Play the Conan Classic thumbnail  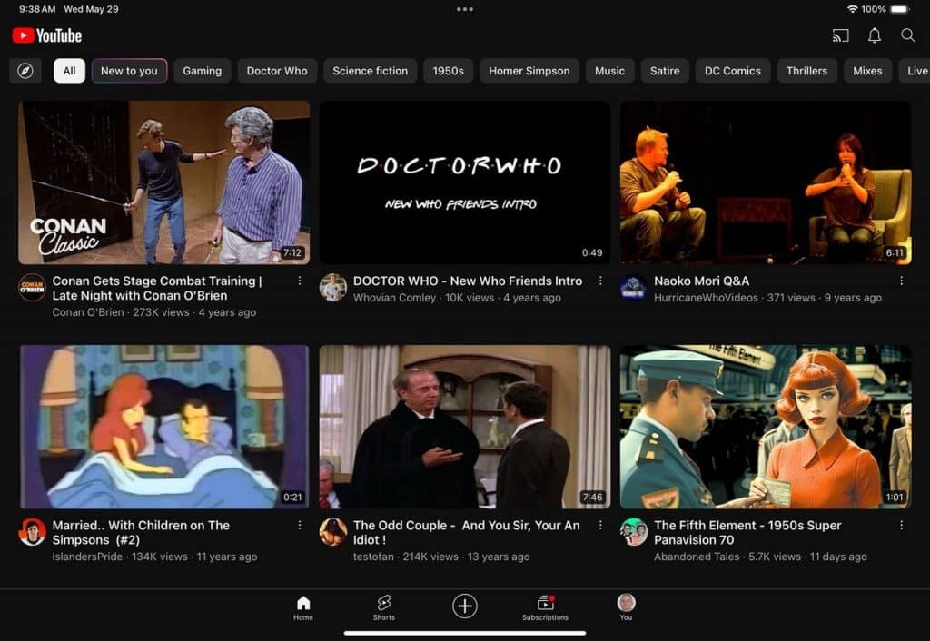[163, 182]
